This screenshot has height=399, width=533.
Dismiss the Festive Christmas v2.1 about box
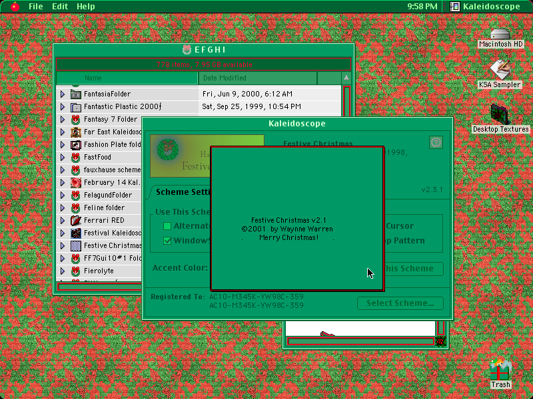point(297,219)
